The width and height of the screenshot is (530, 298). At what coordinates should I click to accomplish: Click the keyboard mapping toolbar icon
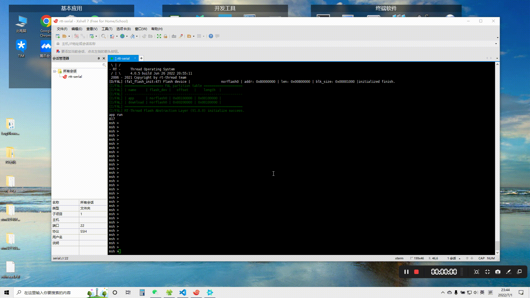click(174, 36)
